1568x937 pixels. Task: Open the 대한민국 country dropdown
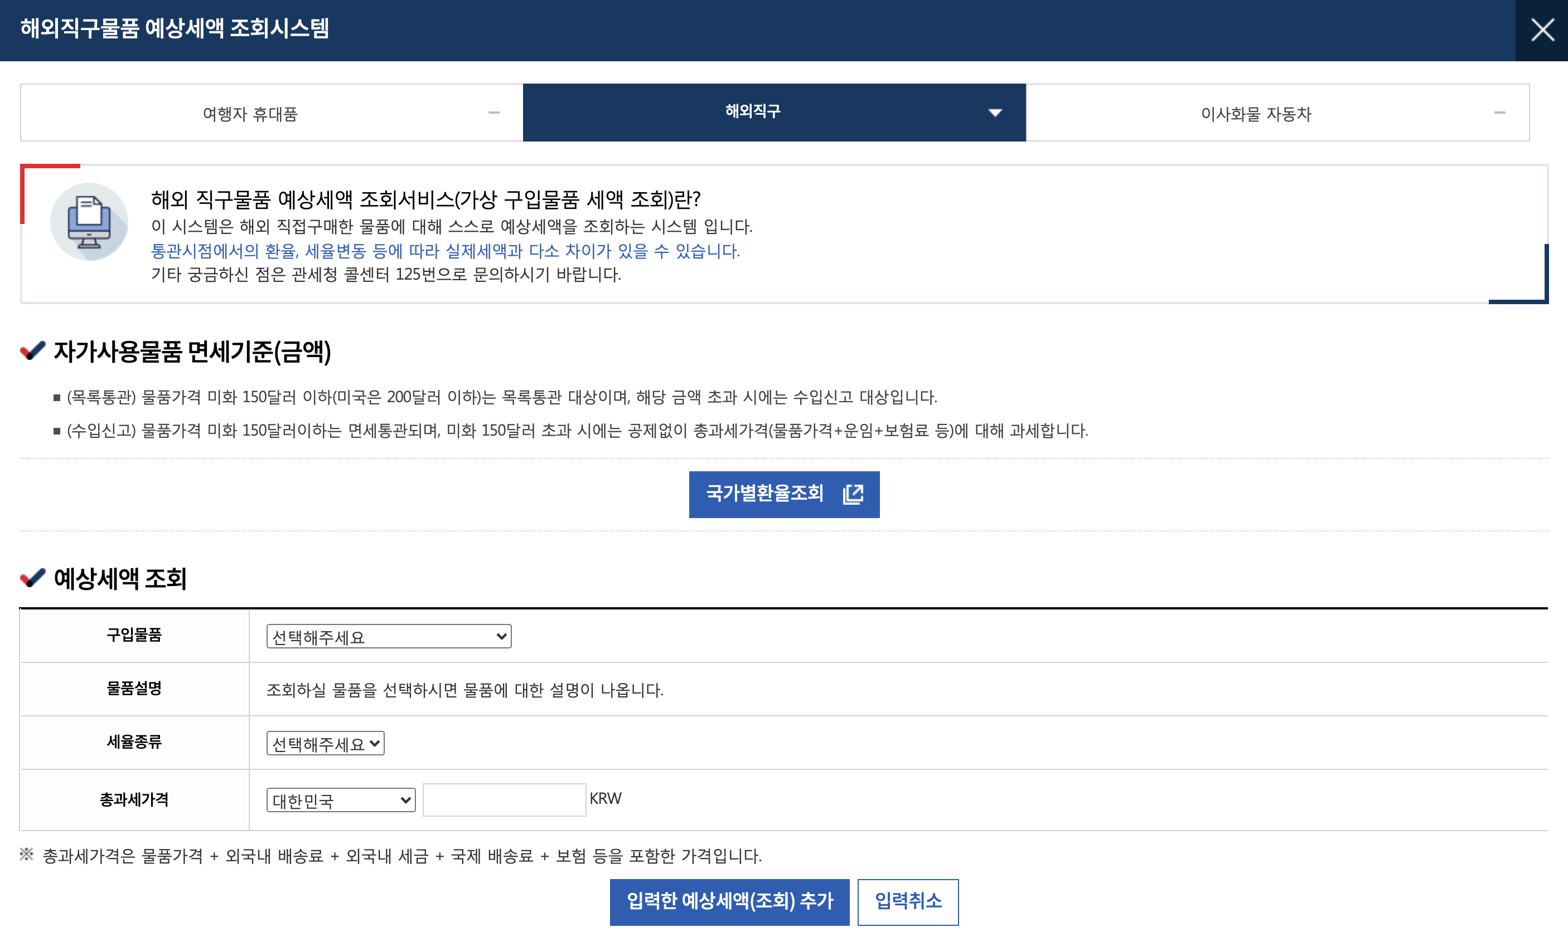pyautogui.click(x=341, y=800)
